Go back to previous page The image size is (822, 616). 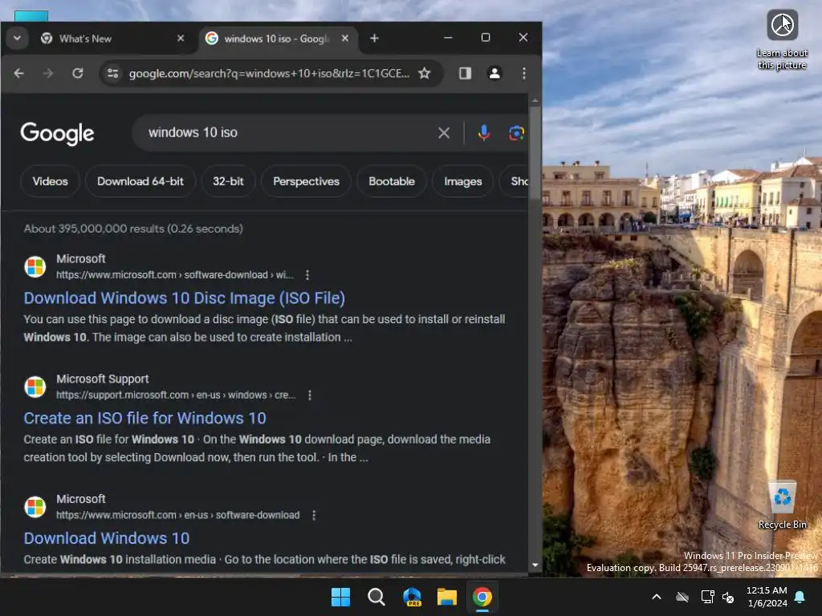(x=19, y=73)
